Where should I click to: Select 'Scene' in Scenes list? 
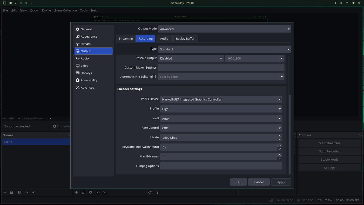coord(36,142)
